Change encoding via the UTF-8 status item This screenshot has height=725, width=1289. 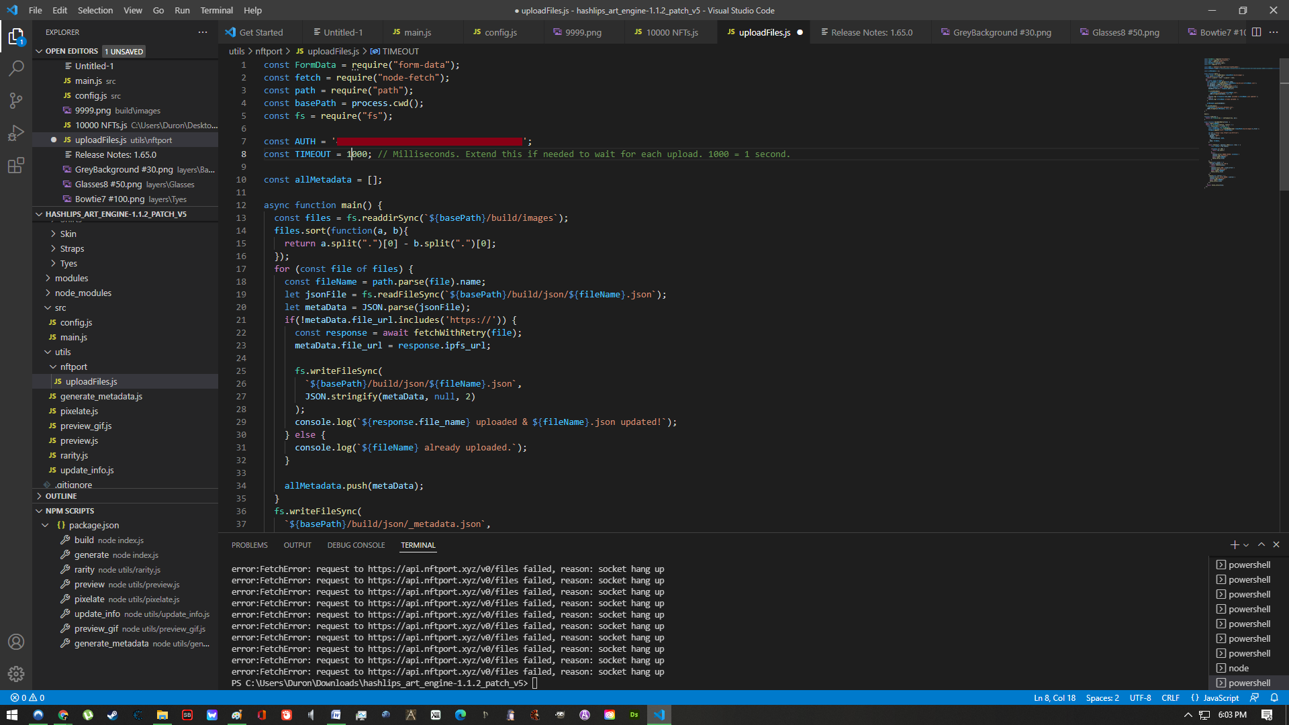pos(1139,697)
